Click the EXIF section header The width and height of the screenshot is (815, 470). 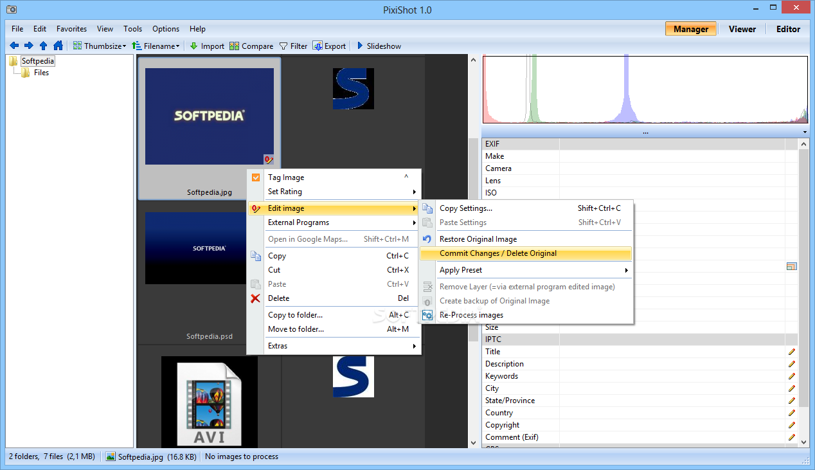pos(640,144)
